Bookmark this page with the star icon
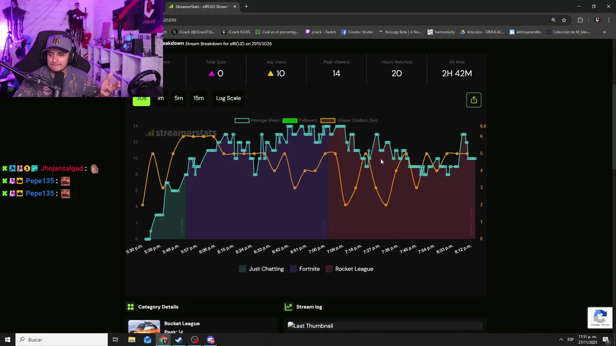This screenshot has height=346, width=616. (564, 20)
